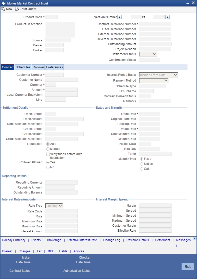Switch to the Schedules tab
Viewport: 197px width, 279px height.
pyautogui.click(x=23, y=67)
